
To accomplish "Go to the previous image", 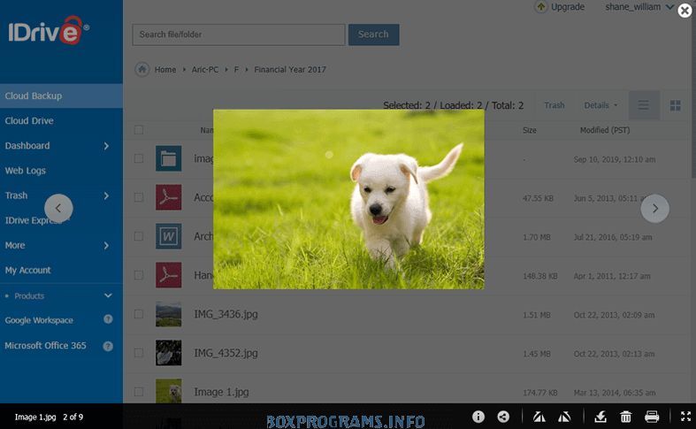I will coord(58,208).
